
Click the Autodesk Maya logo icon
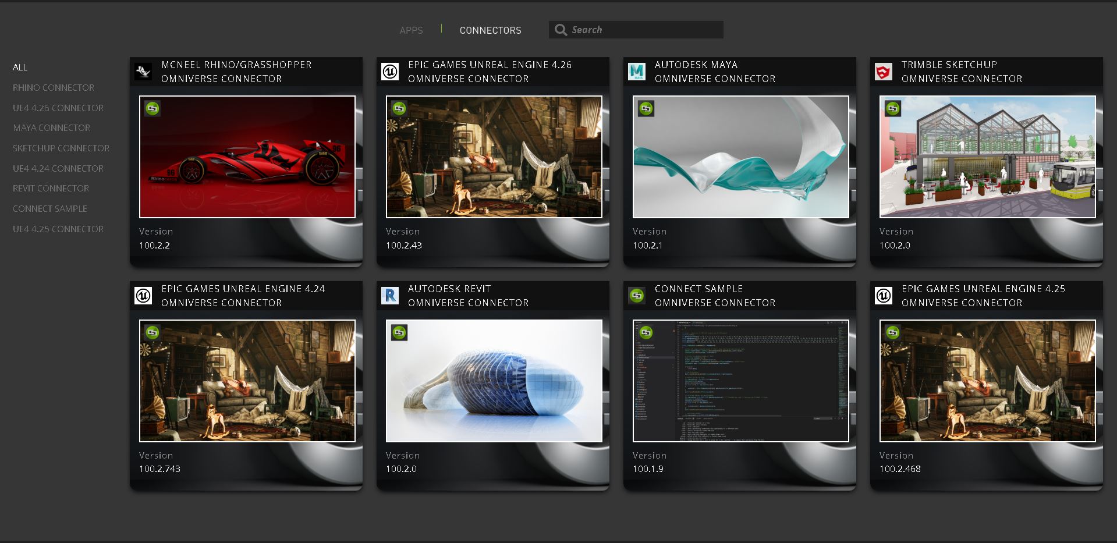[637, 72]
